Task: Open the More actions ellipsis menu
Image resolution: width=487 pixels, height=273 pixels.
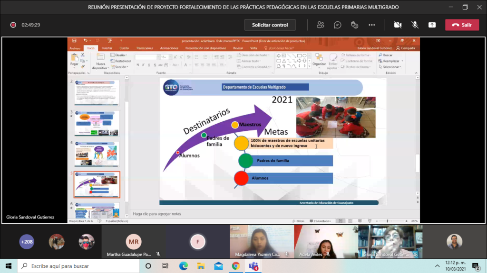Action: [x=372, y=25]
